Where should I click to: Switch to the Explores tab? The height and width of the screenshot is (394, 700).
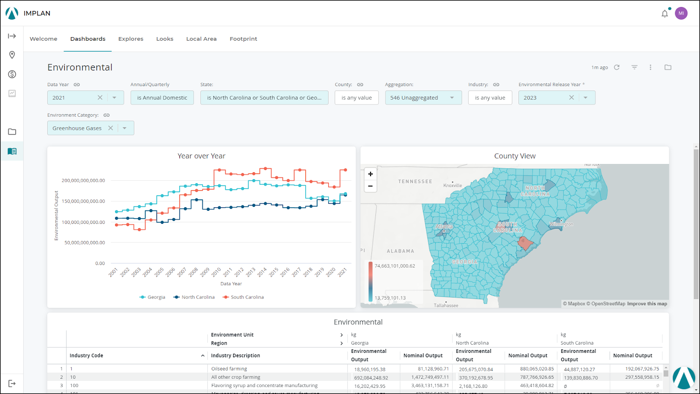point(130,38)
